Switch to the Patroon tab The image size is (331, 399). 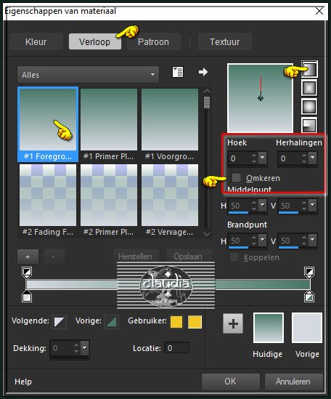[x=154, y=41]
